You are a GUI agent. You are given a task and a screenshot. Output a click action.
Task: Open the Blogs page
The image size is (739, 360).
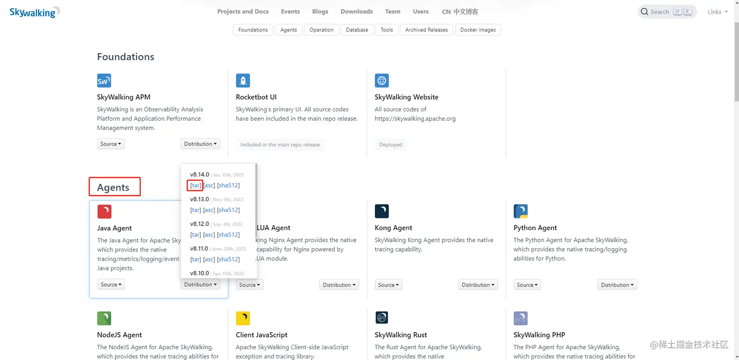click(320, 11)
